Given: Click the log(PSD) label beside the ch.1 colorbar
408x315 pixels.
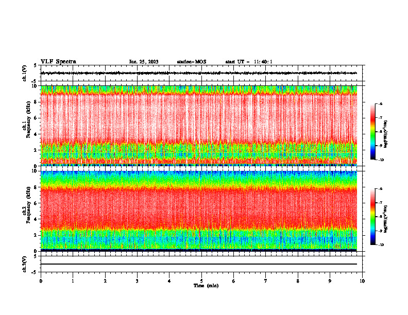Looking at the screenshot, I should pos(386,134).
